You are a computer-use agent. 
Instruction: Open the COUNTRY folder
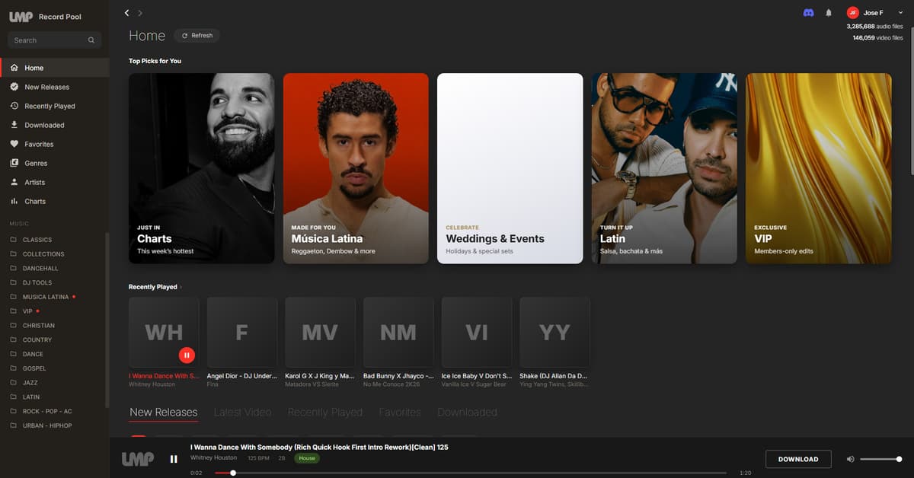tap(37, 340)
